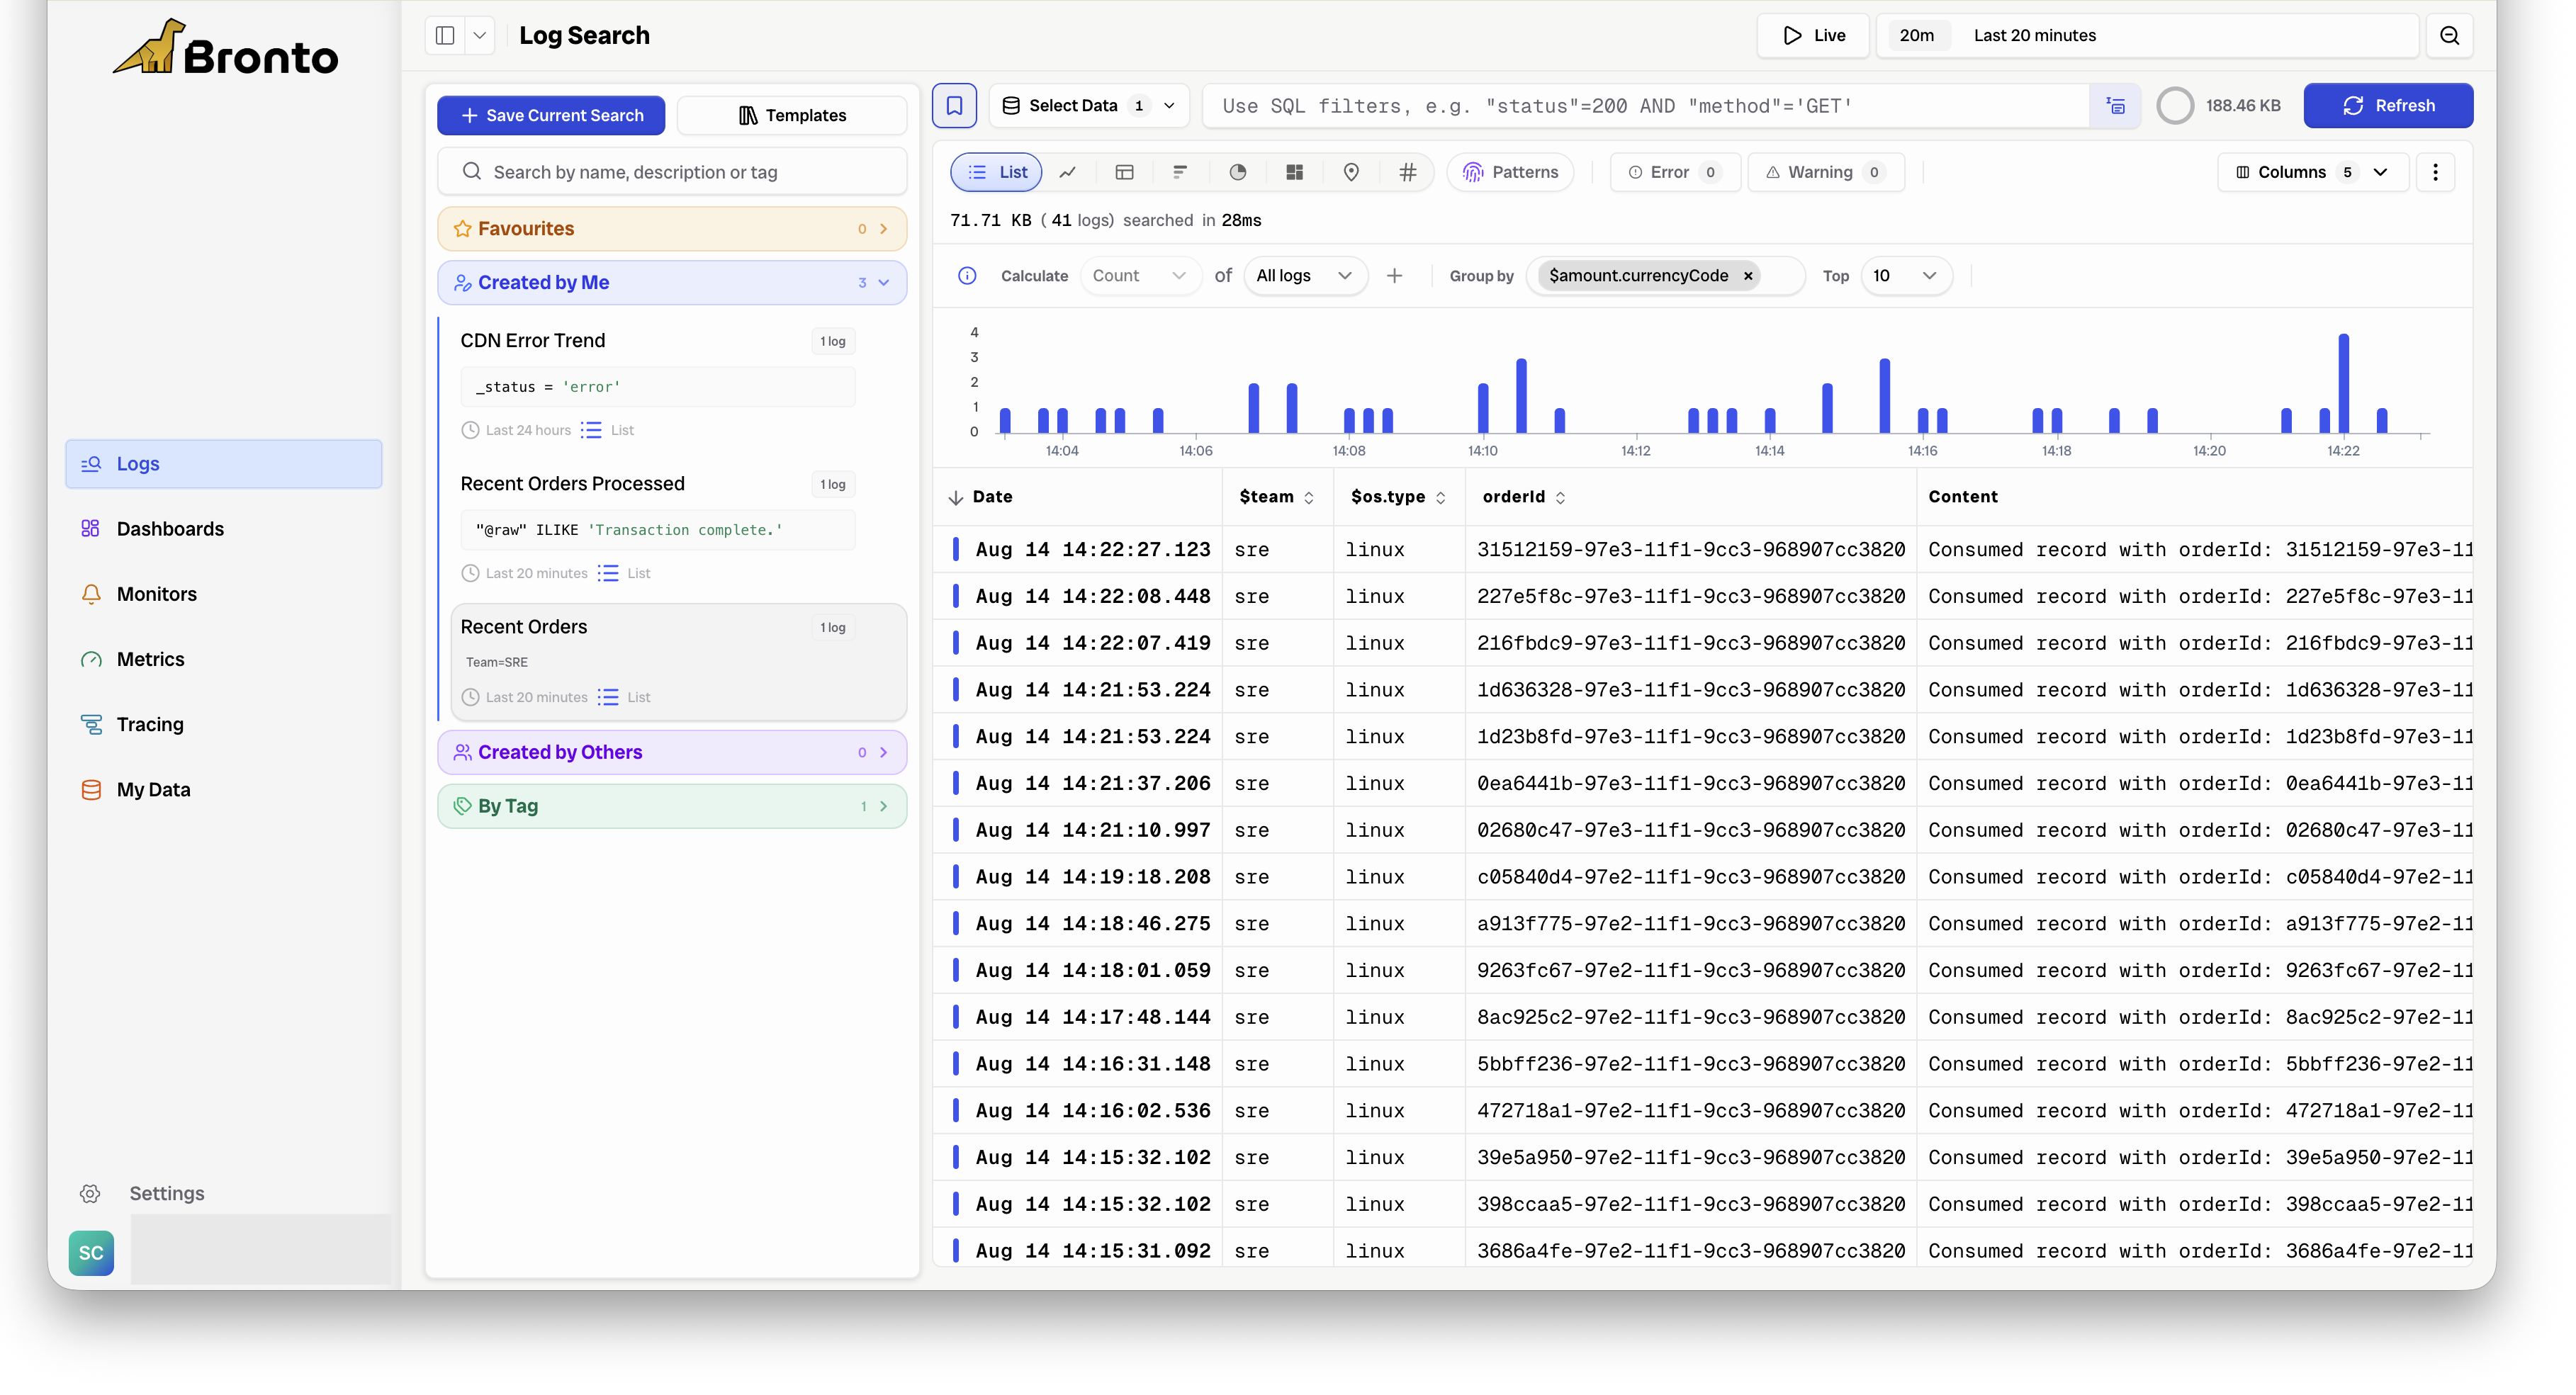Click the histogram bar just after 14:10
The image size is (2576, 1395).
coord(1521,396)
